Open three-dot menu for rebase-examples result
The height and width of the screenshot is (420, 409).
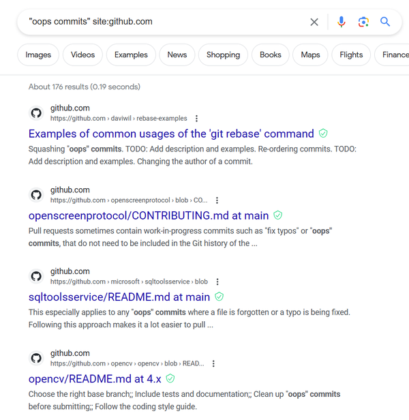click(x=196, y=119)
